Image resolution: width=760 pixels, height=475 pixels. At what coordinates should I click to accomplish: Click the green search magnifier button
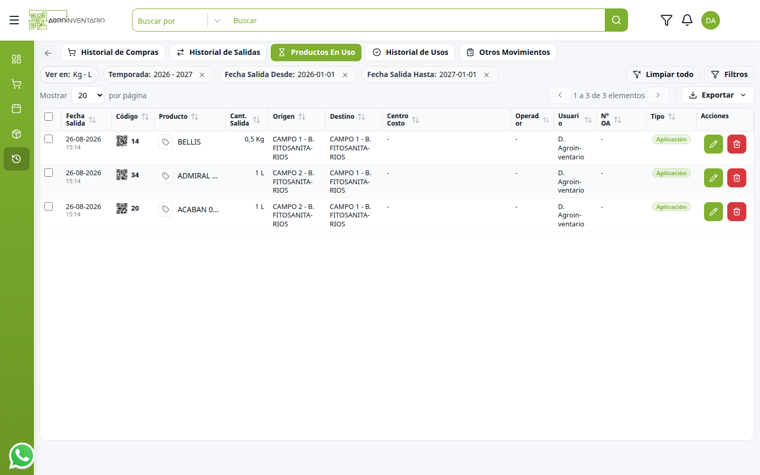tap(616, 20)
